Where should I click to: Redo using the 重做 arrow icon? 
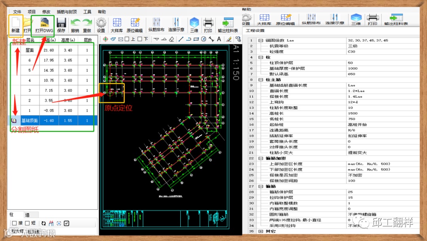point(87,25)
